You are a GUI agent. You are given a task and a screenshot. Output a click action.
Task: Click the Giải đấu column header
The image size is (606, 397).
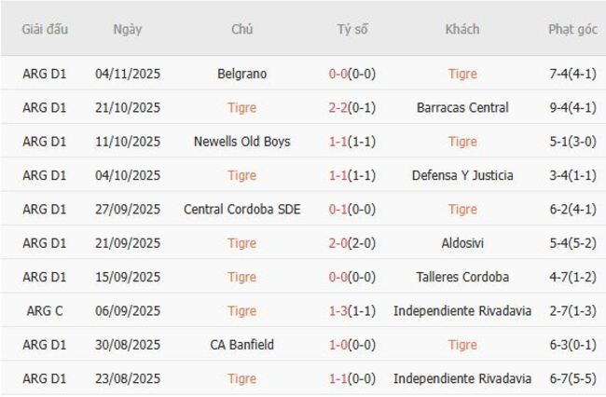pyautogui.click(x=45, y=29)
